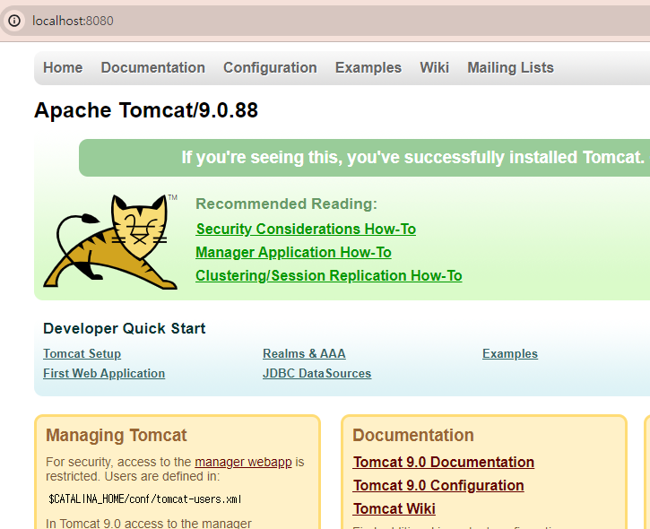The width and height of the screenshot is (650, 529).
Task: Click the $CATALINA_HOME/conf/tomcat-users.xml path text
Action: click(145, 499)
